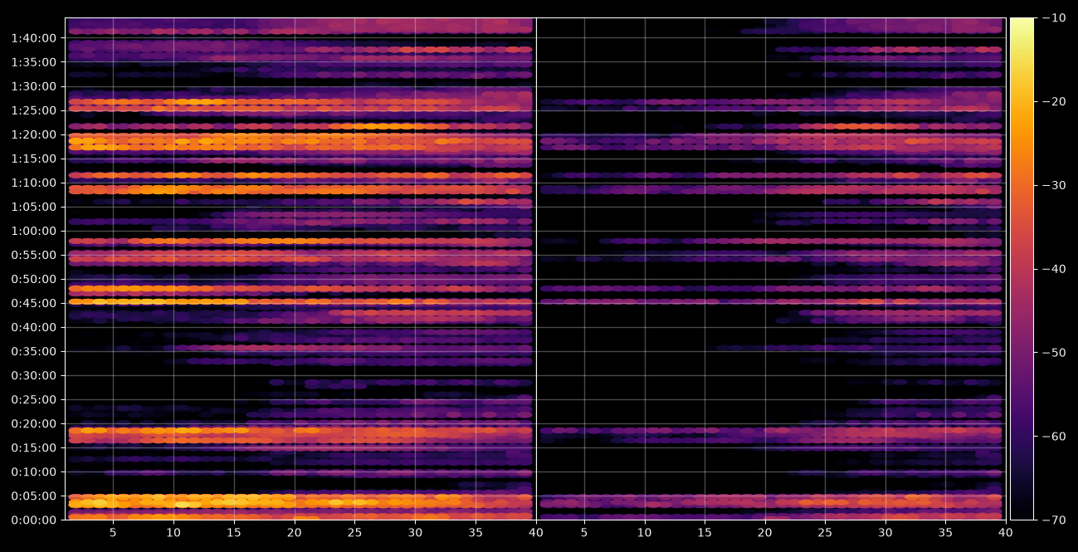This screenshot has height=552, width=1078.
Task: Click the −50 colorbar tick label
Action: pos(1053,353)
